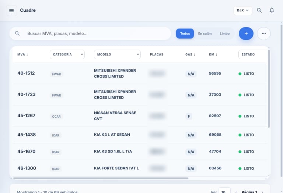Select the Kia Forte Sedan row 46-1300

click(x=140, y=168)
